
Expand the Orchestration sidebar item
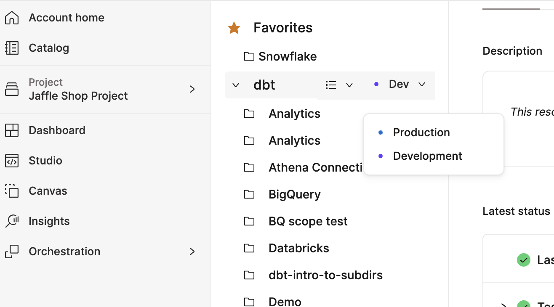[x=192, y=251]
